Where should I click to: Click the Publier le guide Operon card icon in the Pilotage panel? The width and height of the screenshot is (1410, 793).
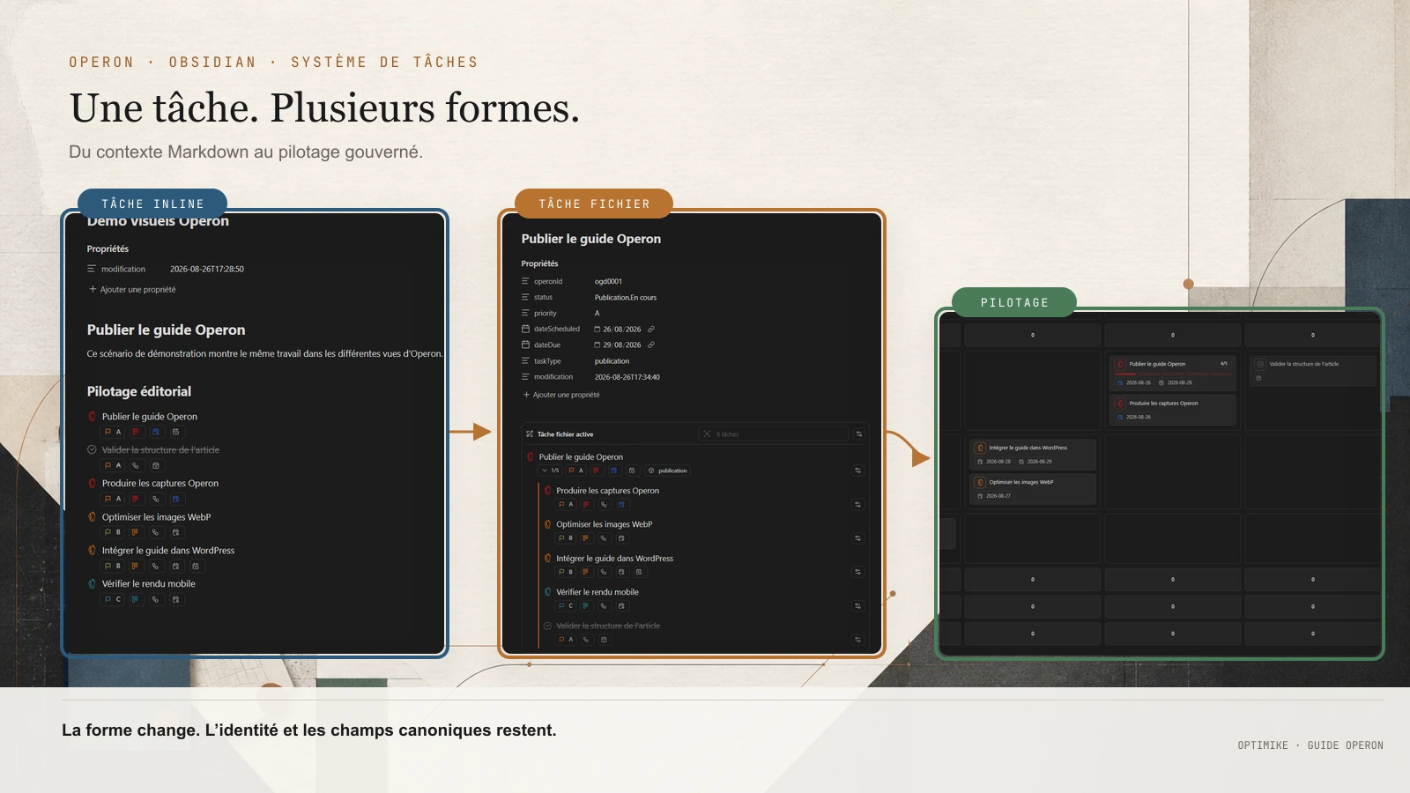pos(1121,364)
